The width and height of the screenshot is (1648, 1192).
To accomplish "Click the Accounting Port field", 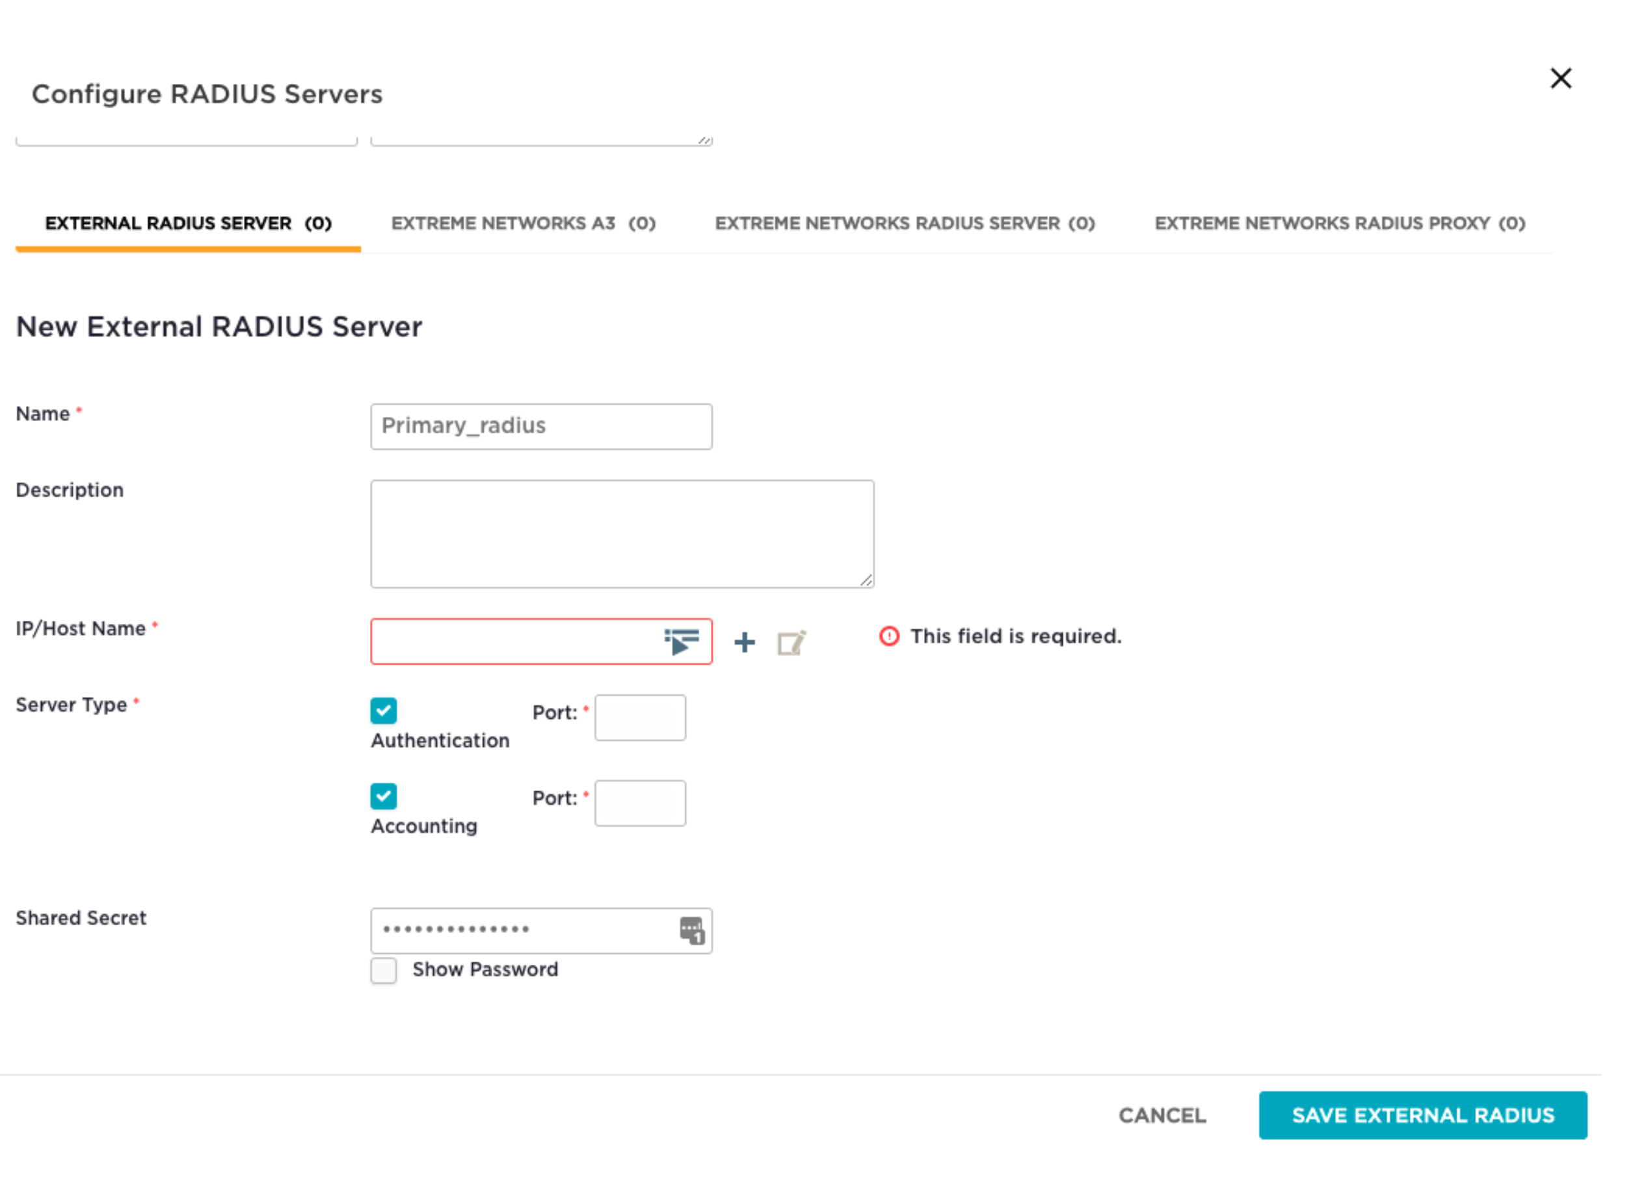I will tap(639, 802).
